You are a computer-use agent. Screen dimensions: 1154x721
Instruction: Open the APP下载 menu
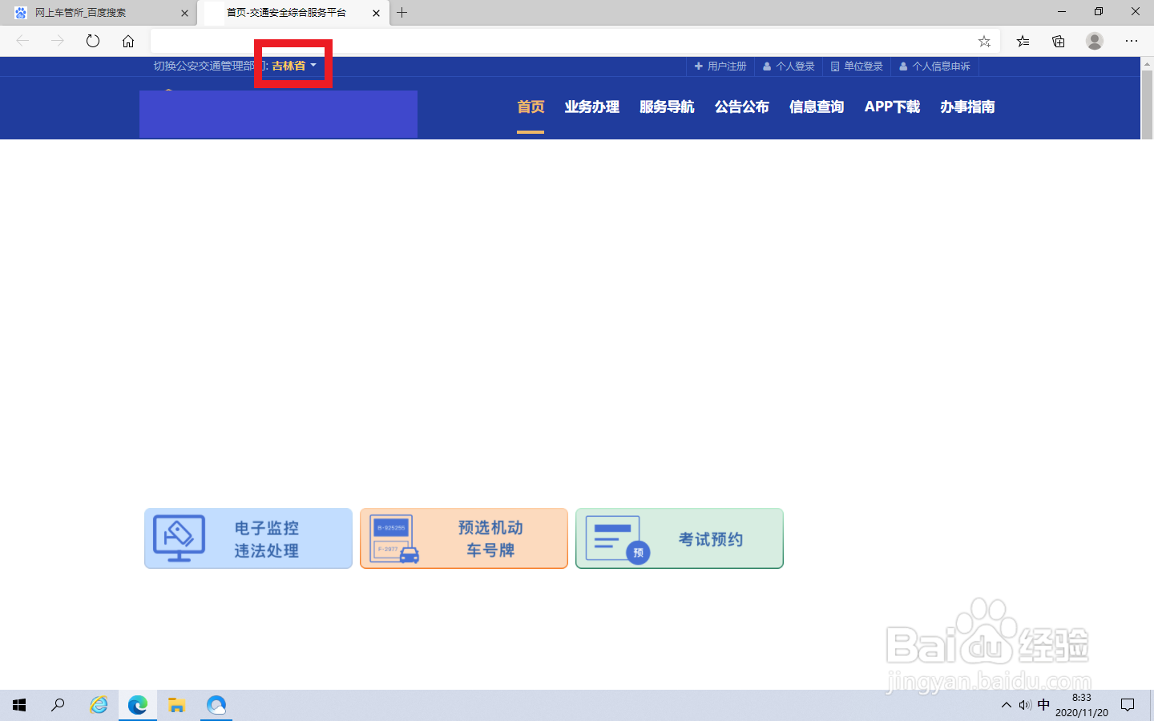pos(892,107)
